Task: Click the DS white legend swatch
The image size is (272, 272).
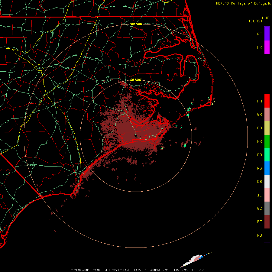Action: pyautogui.click(x=267, y=181)
